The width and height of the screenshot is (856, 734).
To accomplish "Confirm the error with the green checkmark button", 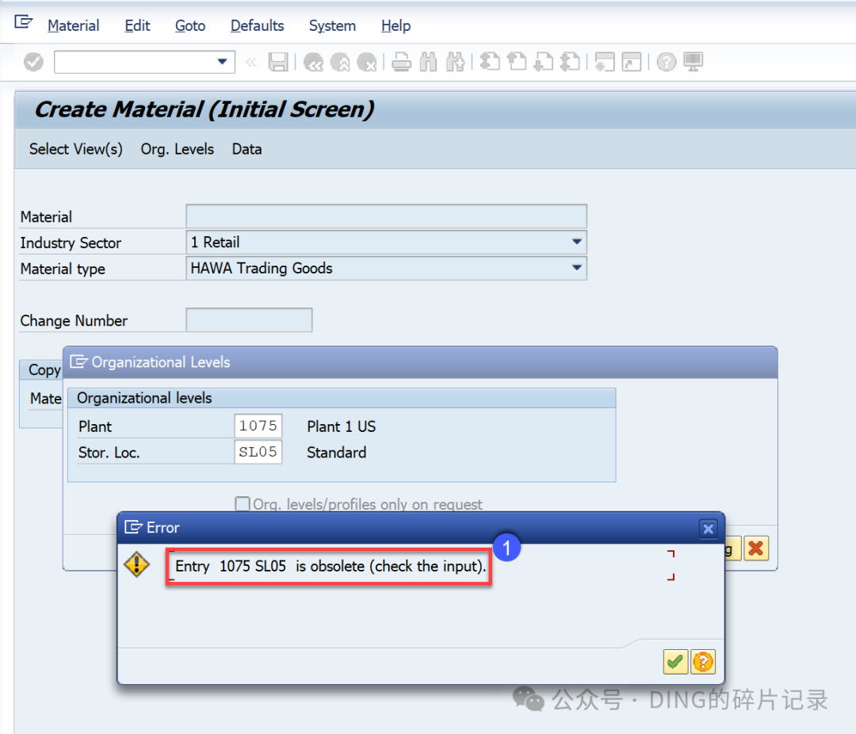I will point(675,662).
